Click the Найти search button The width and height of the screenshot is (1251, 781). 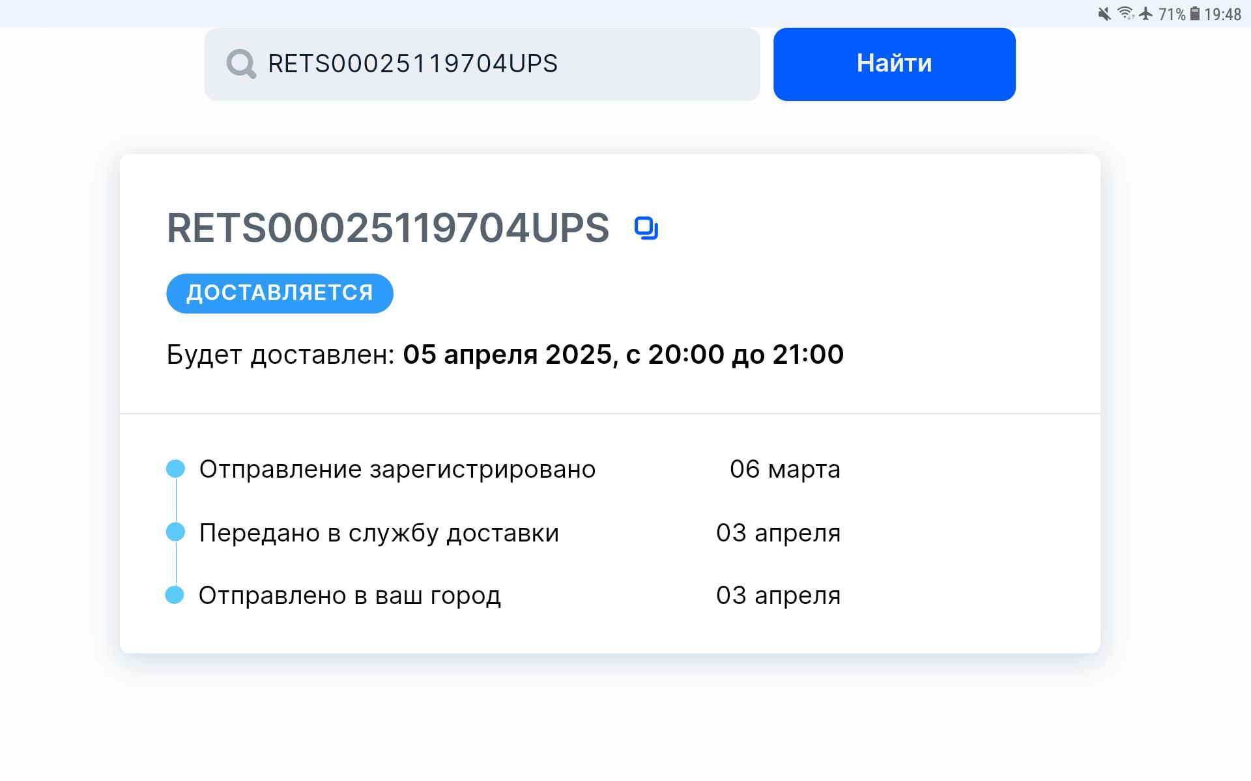pos(894,64)
